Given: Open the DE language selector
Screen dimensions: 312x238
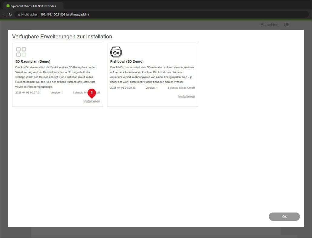Looking at the screenshot, I should click(287, 24).
